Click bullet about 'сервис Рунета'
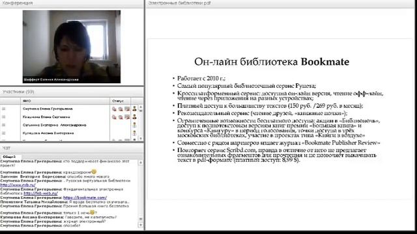The image size is (417, 234). pyautogui.click(x=246, y=86)
